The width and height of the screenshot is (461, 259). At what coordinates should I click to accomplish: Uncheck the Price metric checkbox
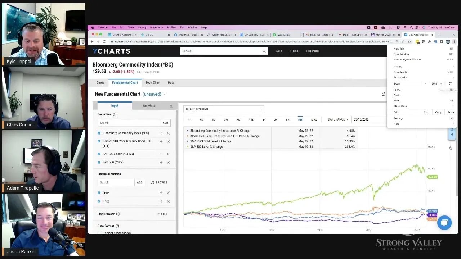tap(99, 201)
